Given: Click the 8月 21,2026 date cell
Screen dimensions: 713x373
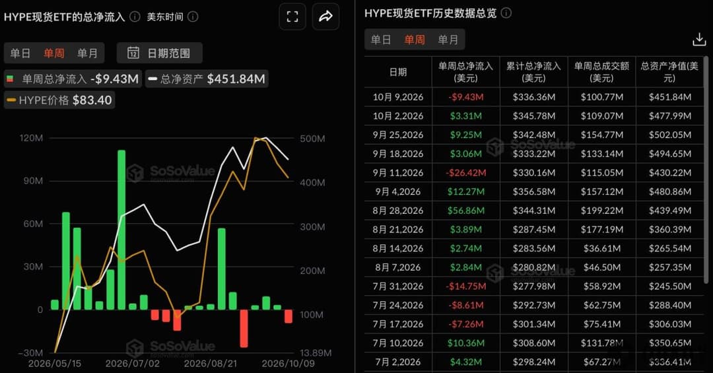Looking at the screenshot, I should click(x=398, y=229).
